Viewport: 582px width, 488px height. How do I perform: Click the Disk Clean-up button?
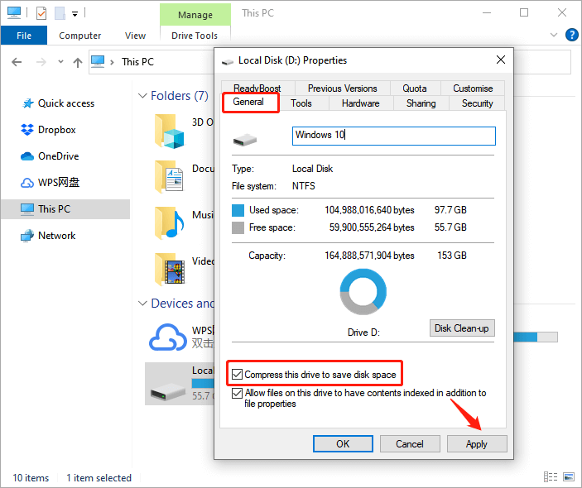click(x=462, y=328)
